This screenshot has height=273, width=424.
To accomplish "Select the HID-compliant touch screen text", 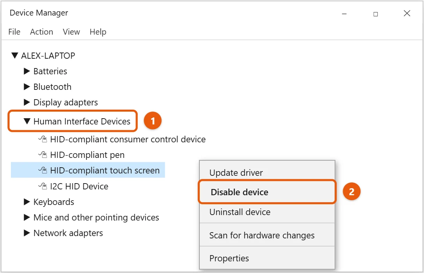I will coord(105,171).
